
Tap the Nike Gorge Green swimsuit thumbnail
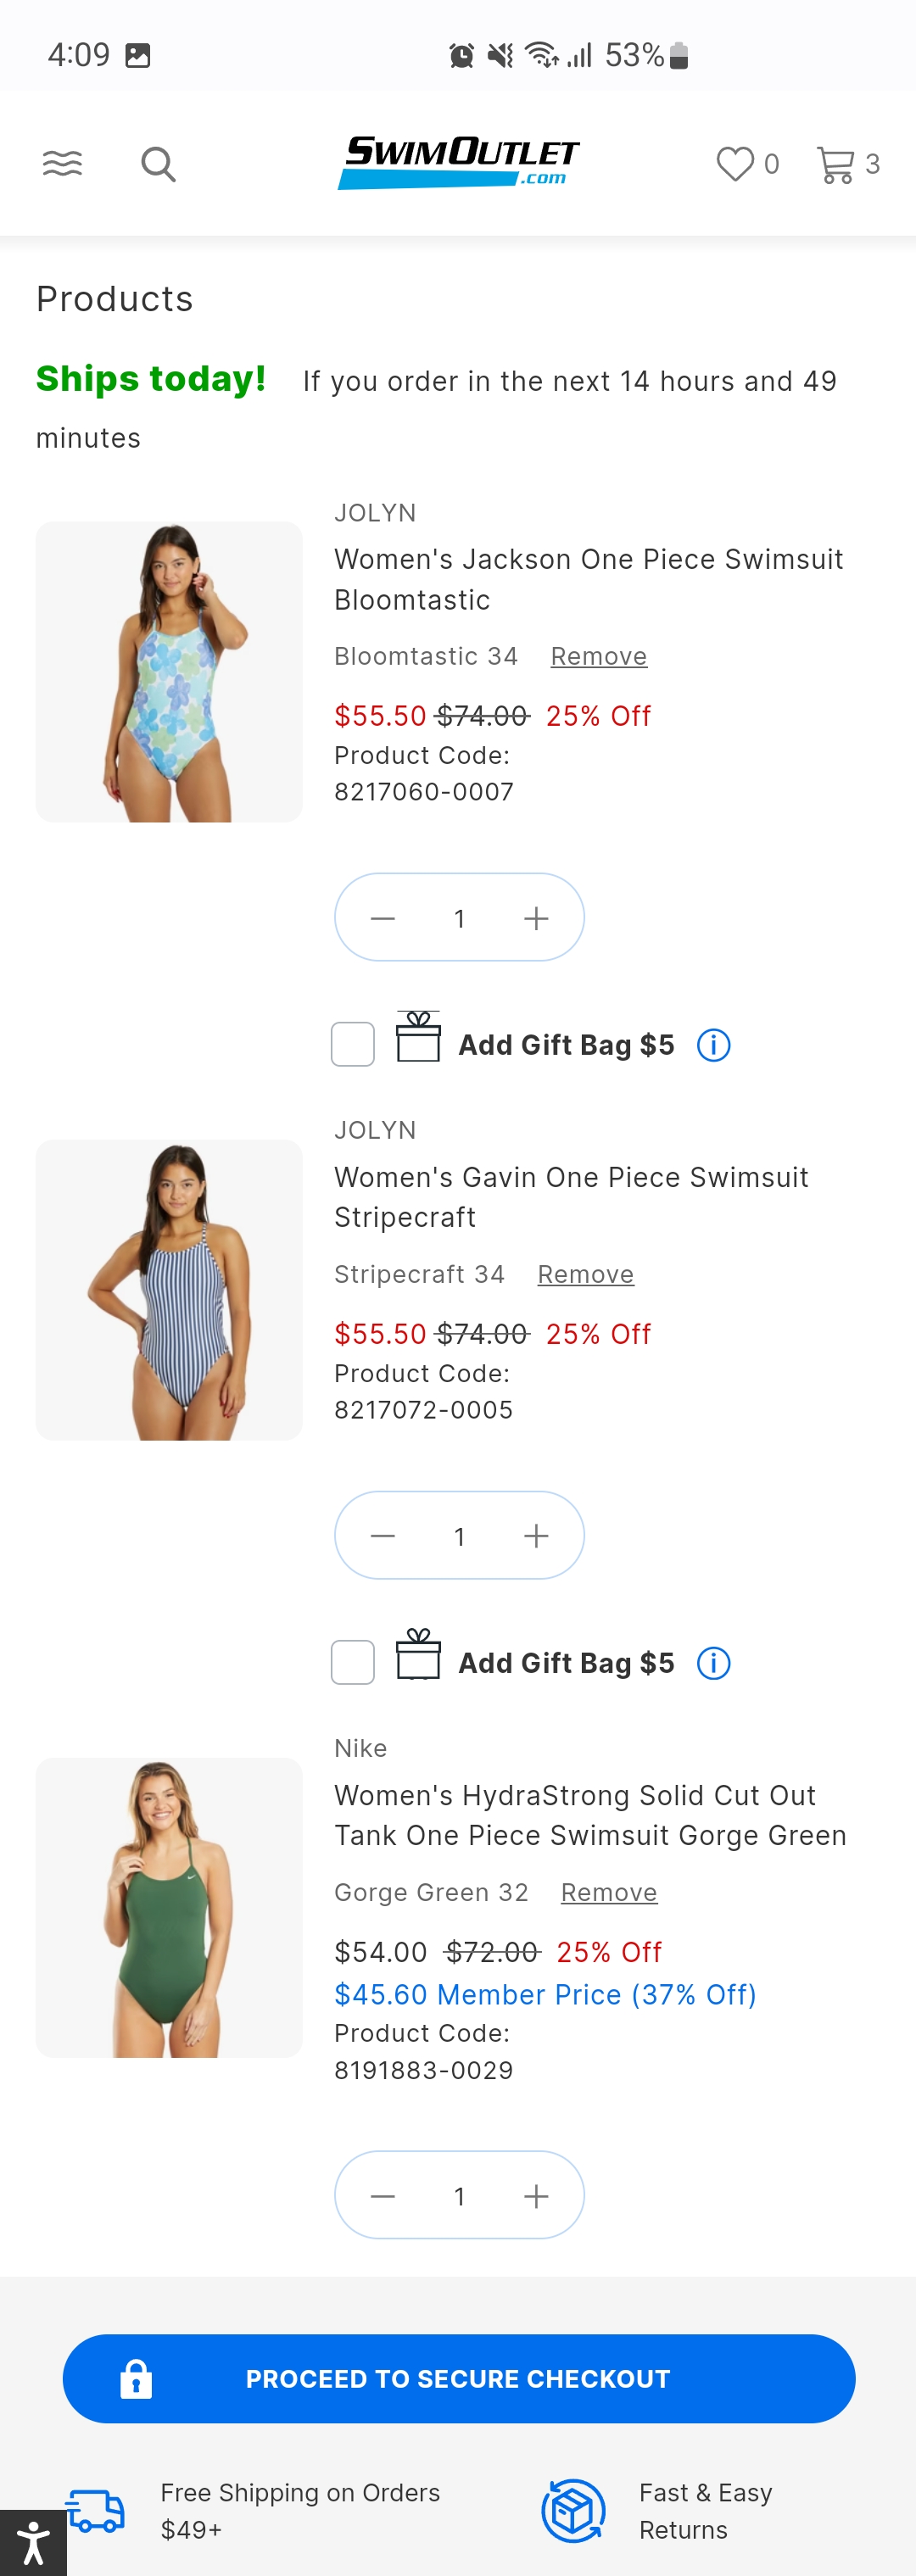[169, 1907]
